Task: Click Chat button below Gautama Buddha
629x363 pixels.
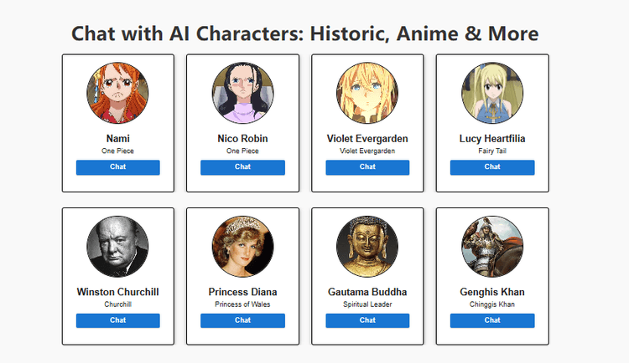Action: point(367,320)
